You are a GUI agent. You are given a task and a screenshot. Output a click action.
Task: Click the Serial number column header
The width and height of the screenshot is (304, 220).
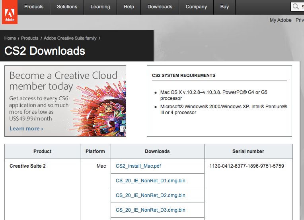coord(248,151)
